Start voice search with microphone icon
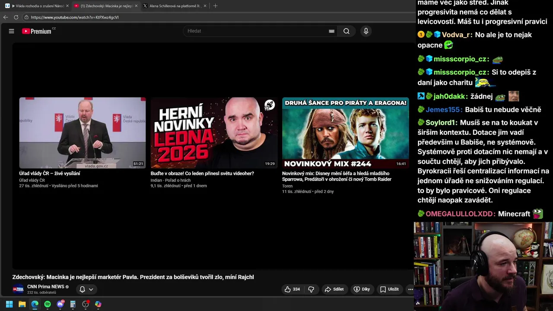 [366, 31]
